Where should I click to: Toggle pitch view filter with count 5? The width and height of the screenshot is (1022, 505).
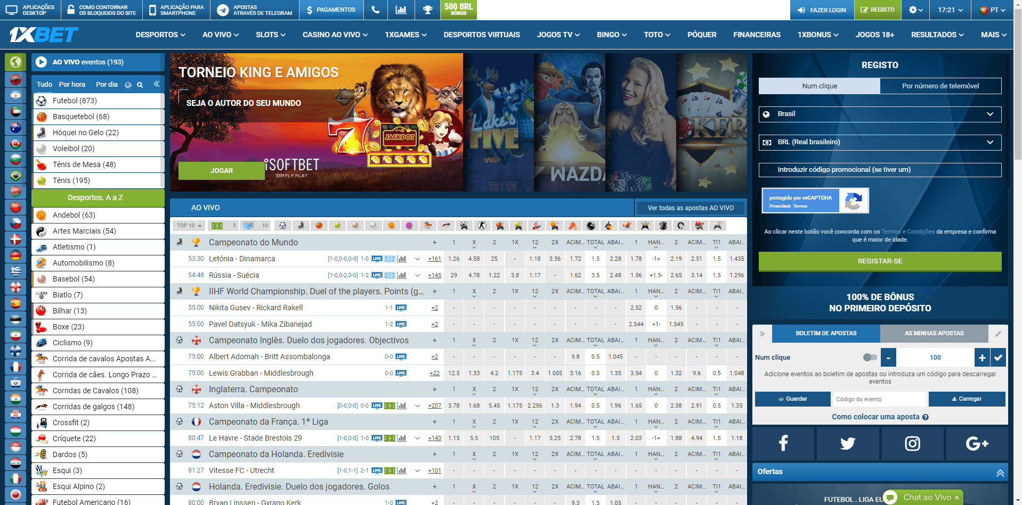coord(223,226)
